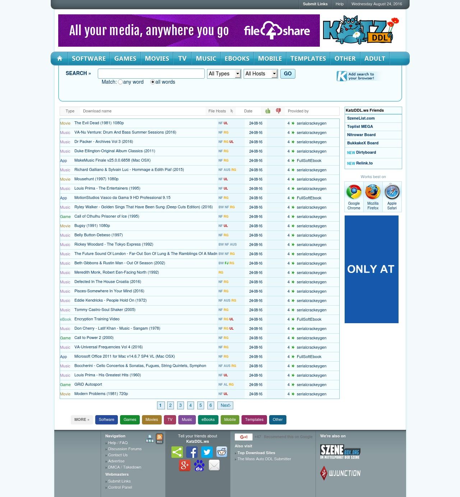This screenshot has width=460, height=497.
Task: Open the EBOOKS navigation tab
Action: pos(237,59)
